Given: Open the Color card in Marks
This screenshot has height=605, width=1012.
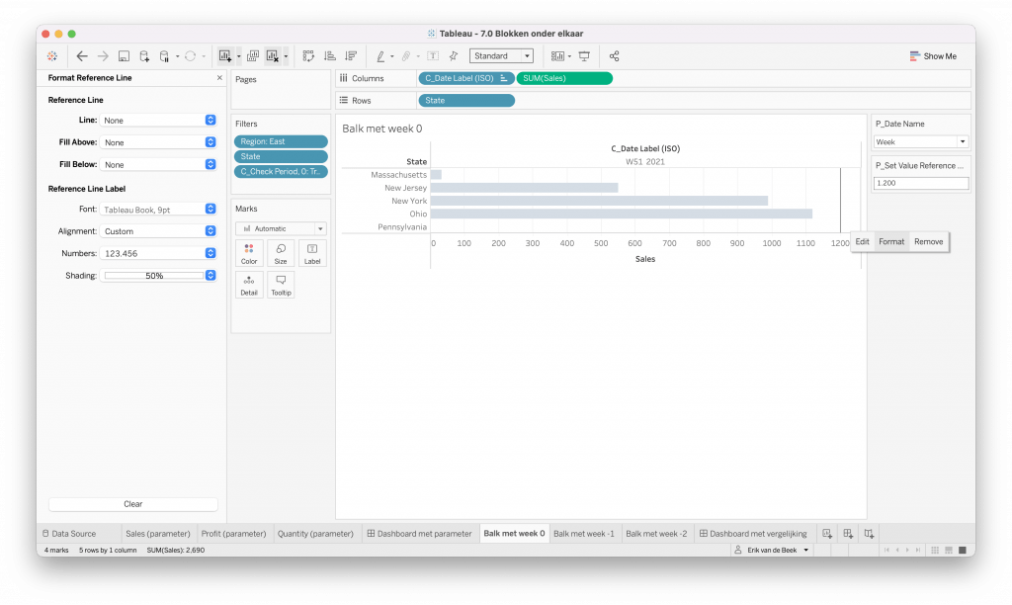Looking at the screenshot, I should (x=249, y=253).
